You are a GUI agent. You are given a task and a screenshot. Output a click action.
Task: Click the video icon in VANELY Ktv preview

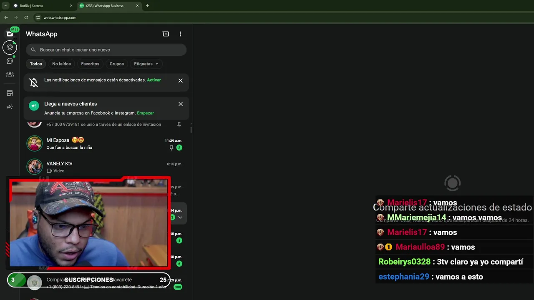(x=49, y=171)
